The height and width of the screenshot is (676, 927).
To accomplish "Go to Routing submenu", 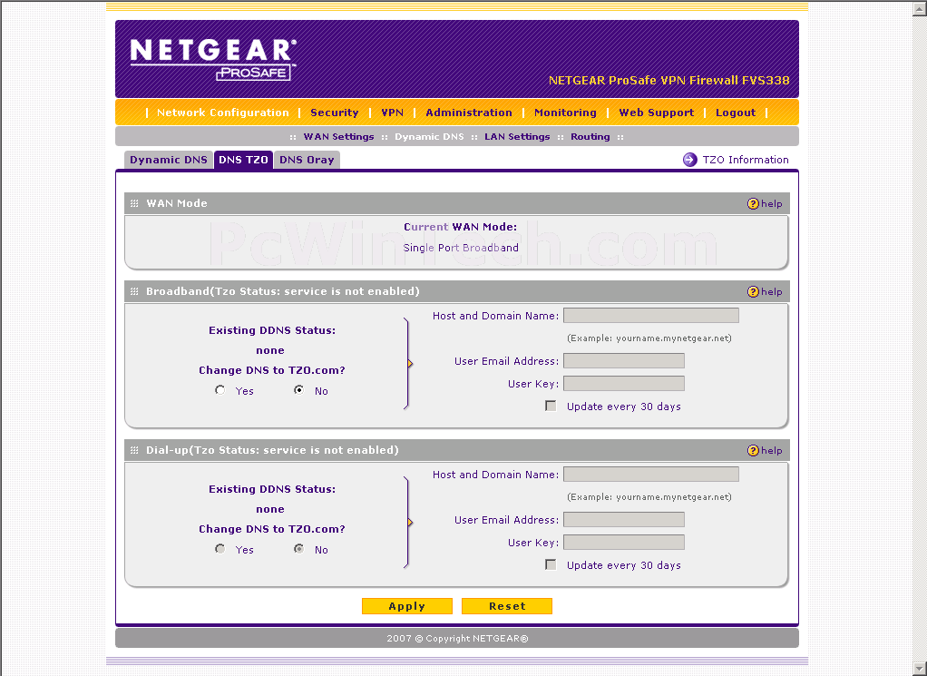I will click(x=590, y=137).
